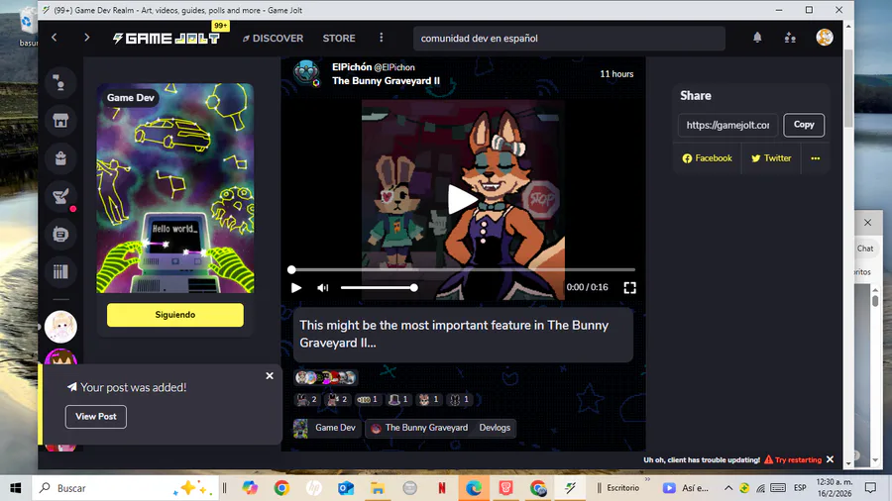This screenshot has height=501, width=892.
Task: Click the share URL field
Action: click(x=727, y=125)
